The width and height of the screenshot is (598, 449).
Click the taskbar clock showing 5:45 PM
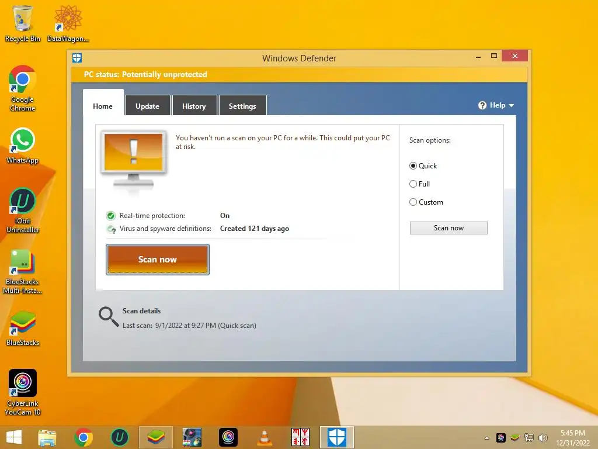[x=573, y=433]
